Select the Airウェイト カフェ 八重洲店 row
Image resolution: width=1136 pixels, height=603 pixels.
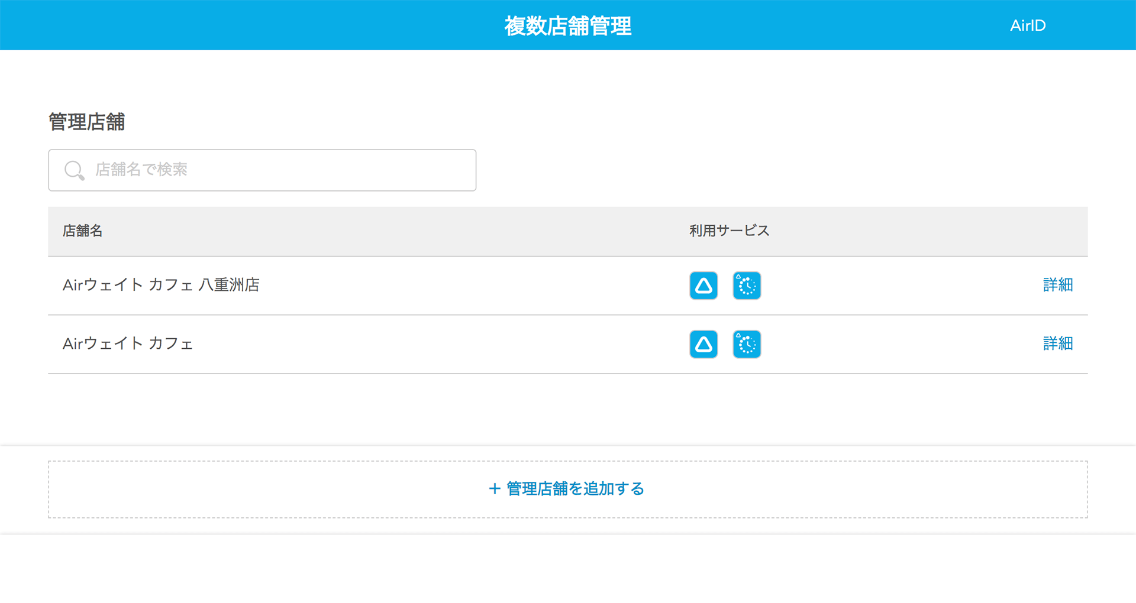[x=355, y=286]
